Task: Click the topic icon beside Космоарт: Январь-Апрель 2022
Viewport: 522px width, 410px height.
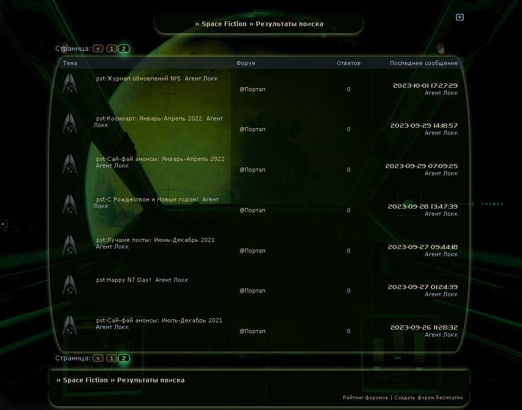Action: pos(70,124)
